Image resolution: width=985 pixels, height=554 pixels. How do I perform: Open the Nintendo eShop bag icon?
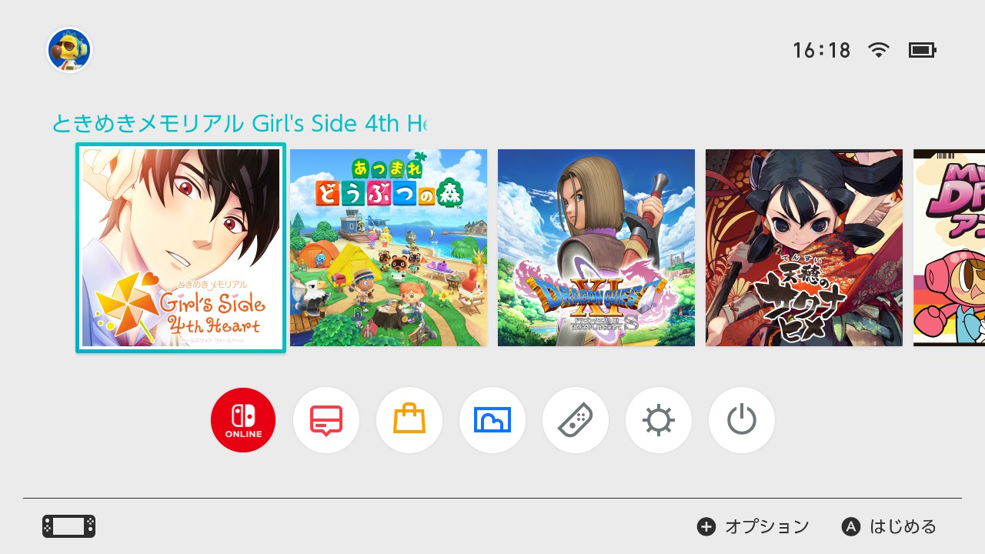point(409,420)
